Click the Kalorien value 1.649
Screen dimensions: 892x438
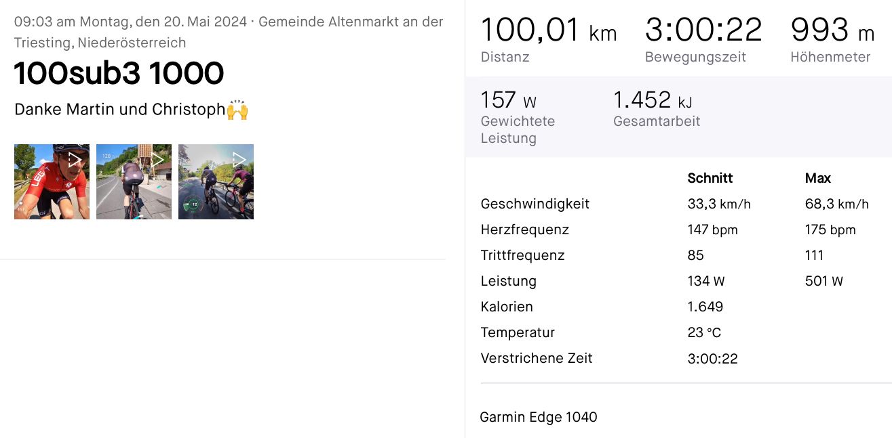point(705,307)
